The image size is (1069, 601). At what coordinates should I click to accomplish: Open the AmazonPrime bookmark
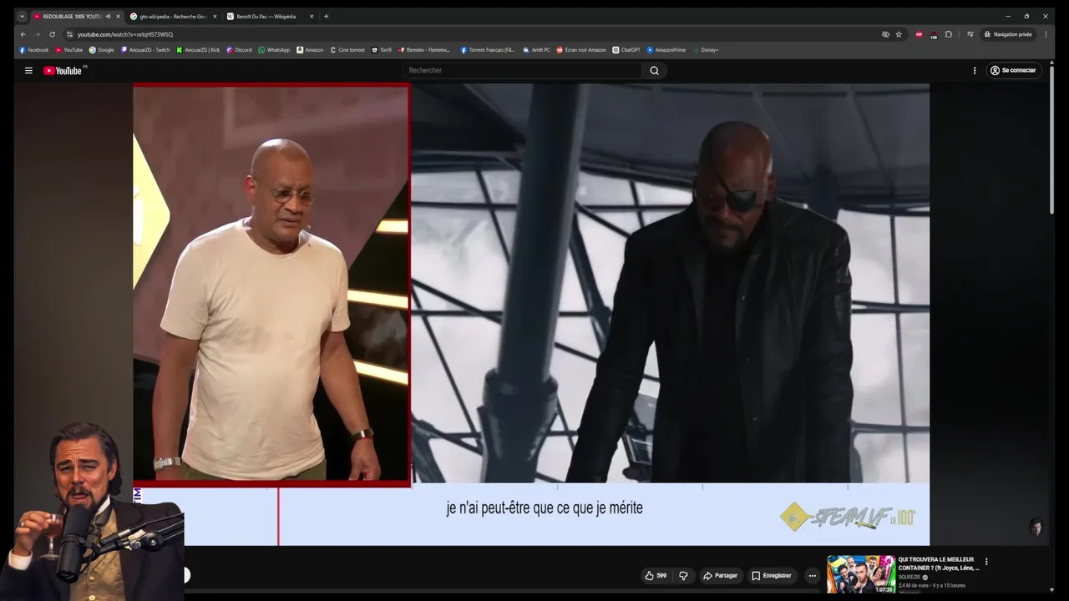click(666, 50)
